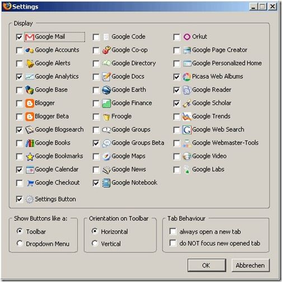The width and height of the screenshot is (282, 282).
Task: Click the Google Books icon
Action: (x=30, y=143)
